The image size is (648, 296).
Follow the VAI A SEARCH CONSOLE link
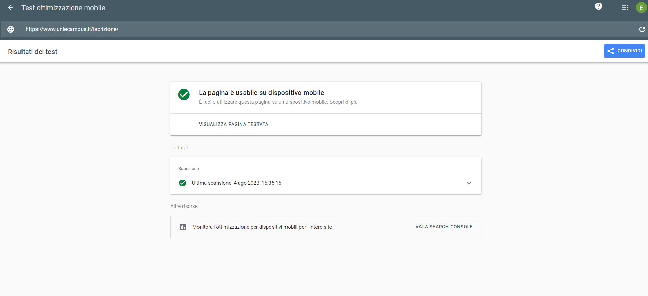tap(444, 227)
